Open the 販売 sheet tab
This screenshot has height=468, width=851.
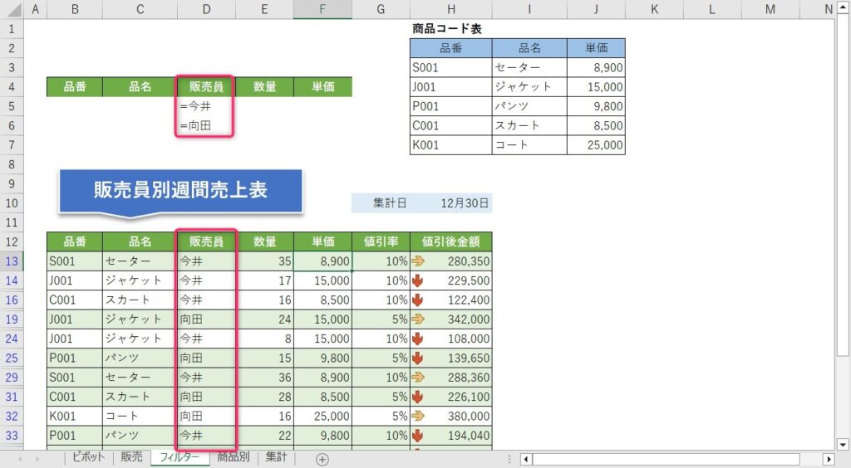(x=131, y=457)
